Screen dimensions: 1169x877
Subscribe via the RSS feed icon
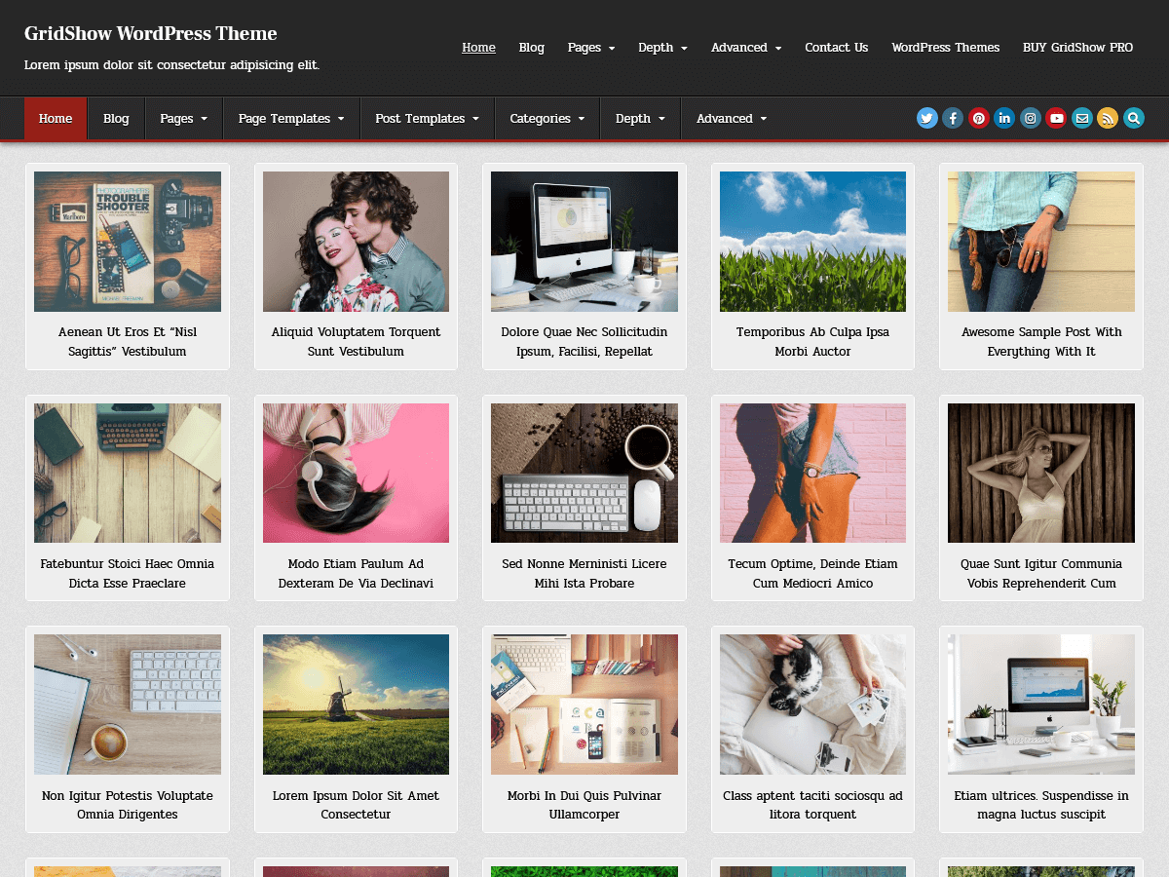1108,118
